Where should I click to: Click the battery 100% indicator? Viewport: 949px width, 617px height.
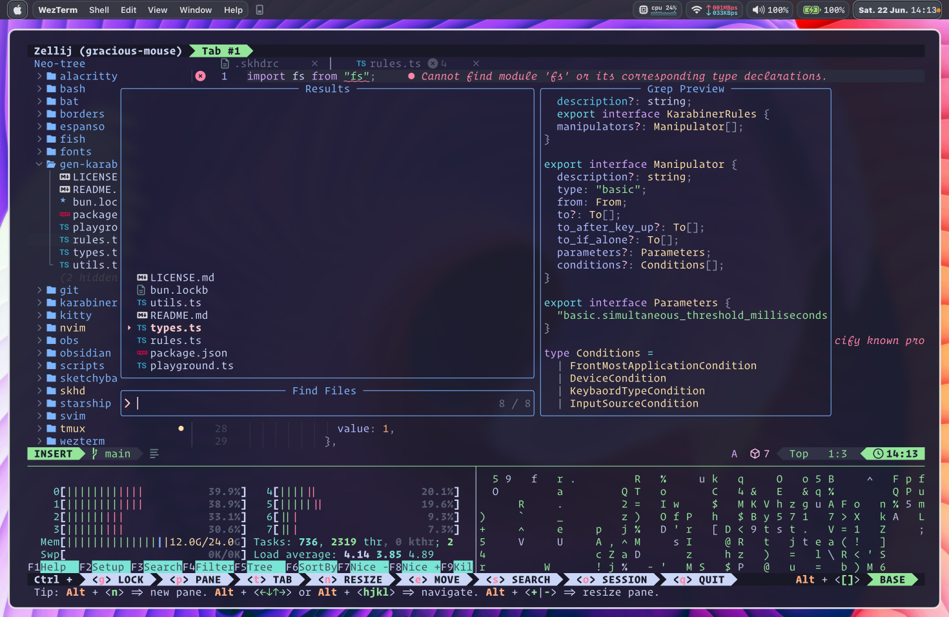[823, 10]
